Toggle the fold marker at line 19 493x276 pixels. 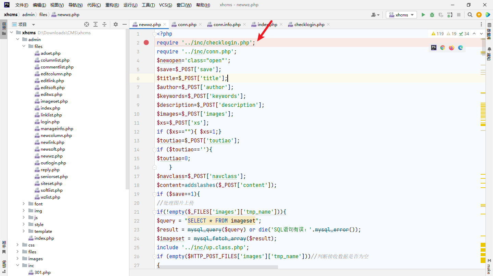click(x=154, y=194)
